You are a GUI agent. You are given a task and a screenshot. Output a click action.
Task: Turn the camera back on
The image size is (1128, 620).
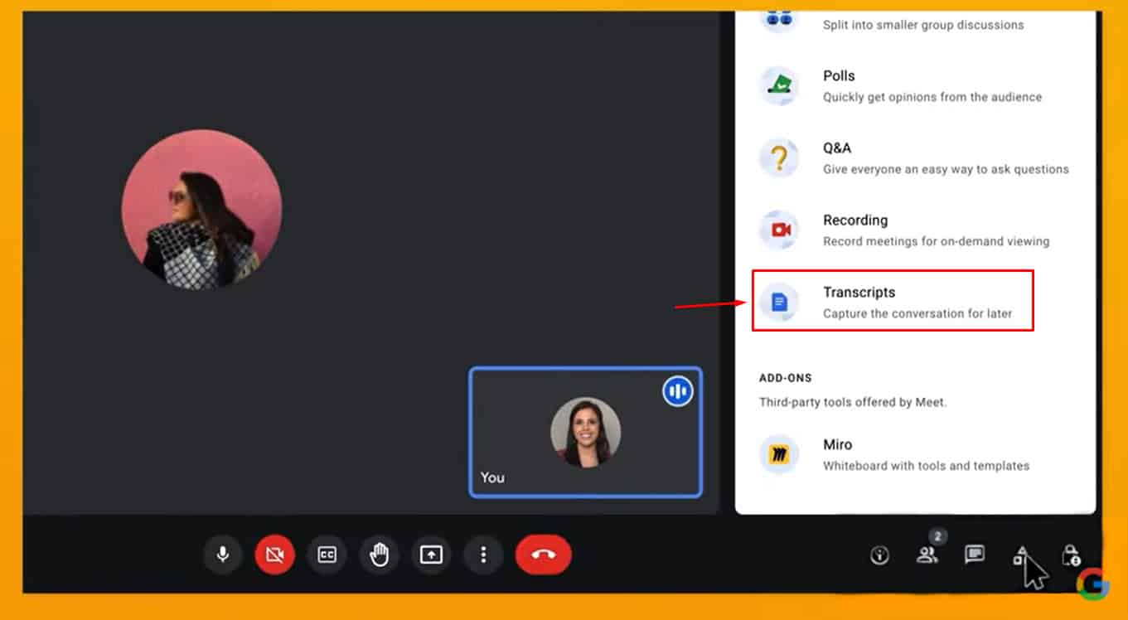click(274, 555)
